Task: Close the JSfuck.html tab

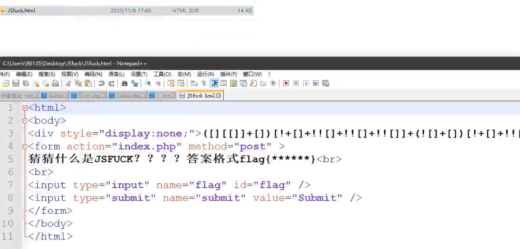Action: 219,96
